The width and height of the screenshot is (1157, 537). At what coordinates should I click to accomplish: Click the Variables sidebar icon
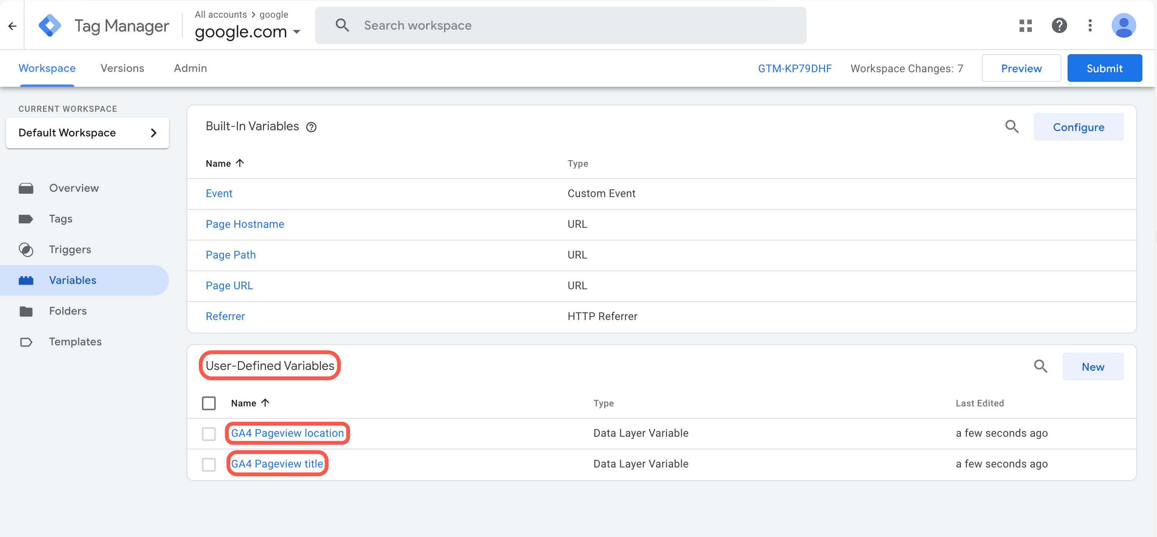pos(26,280)
